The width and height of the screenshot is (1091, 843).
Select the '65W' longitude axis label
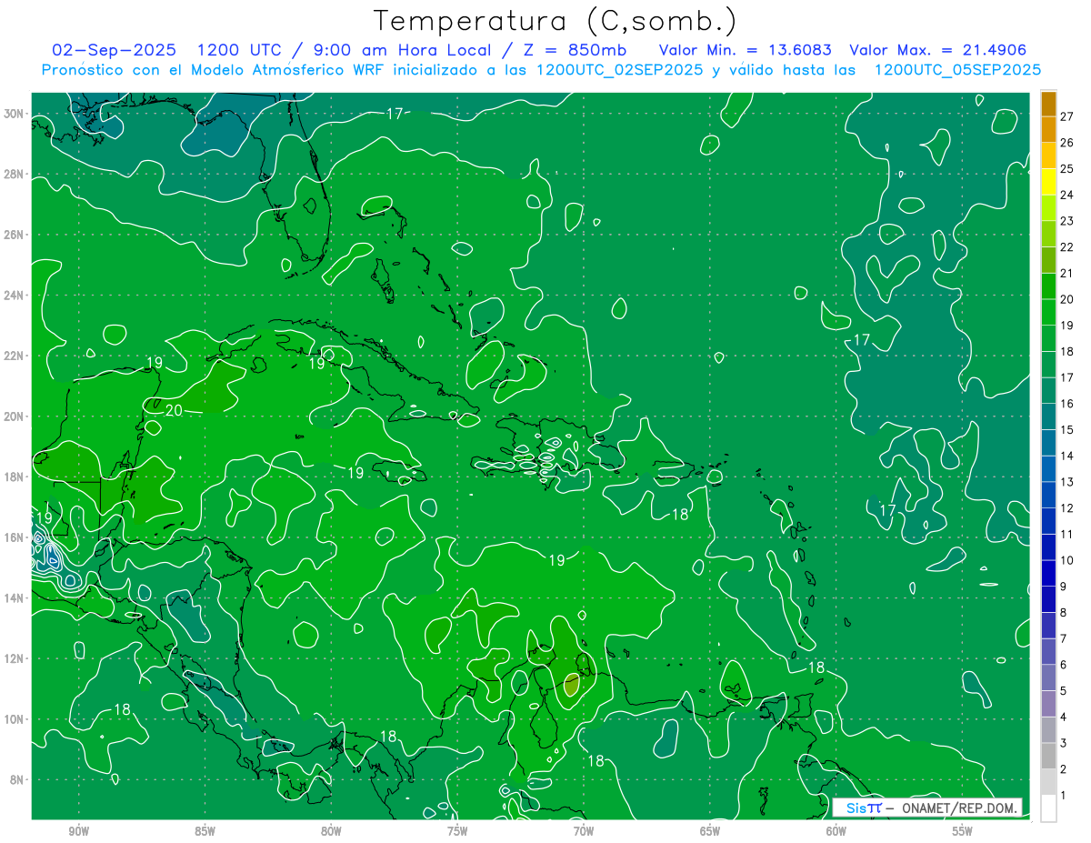coord(710,831)
